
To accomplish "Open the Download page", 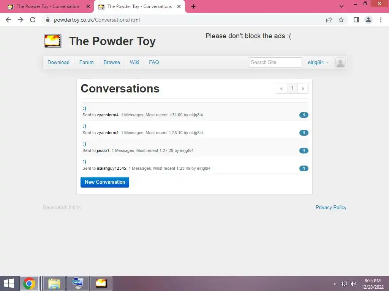I will (59, 63).
